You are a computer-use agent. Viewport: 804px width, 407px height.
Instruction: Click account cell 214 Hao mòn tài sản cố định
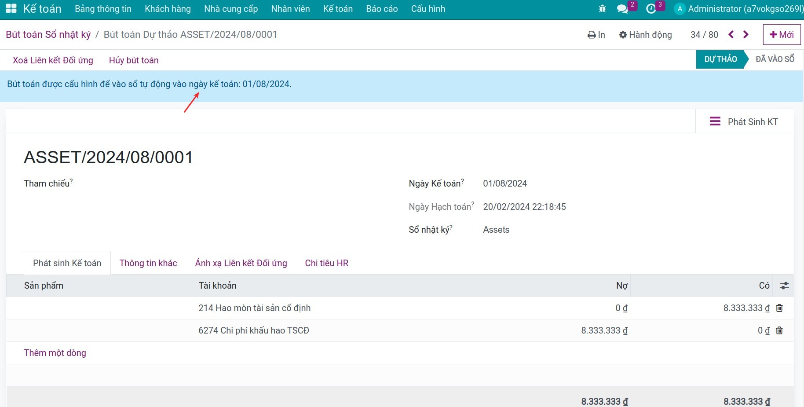[x=342, y=308]
